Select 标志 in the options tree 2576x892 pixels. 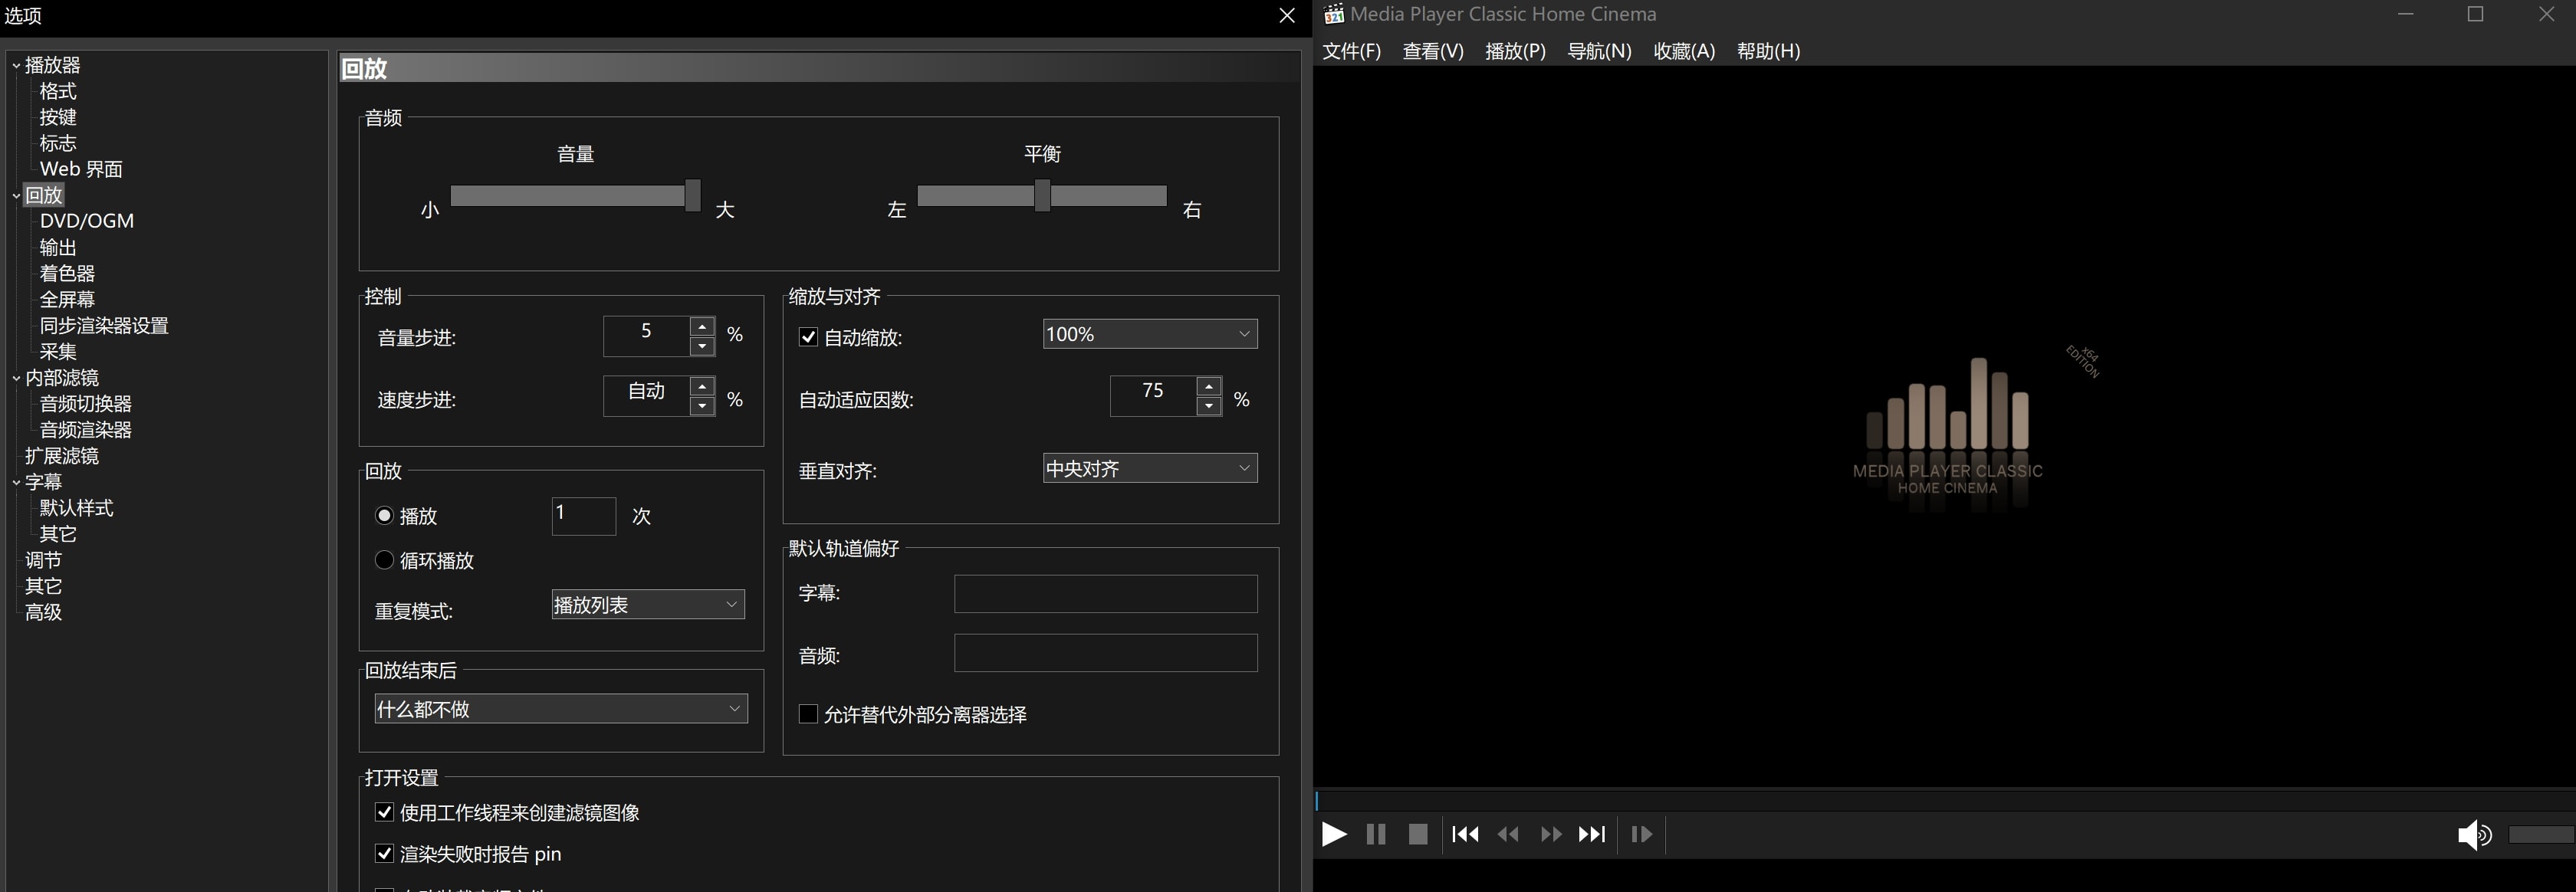click(x=58, y=143)
